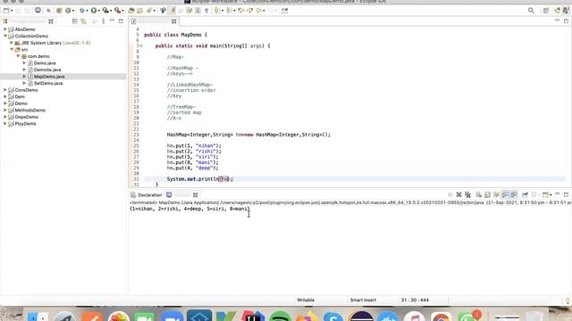Toggle Mark Occurrences highlighter icon
This screenshot has width=572, height=321.
pyautogui.click(x=172, y=11)
